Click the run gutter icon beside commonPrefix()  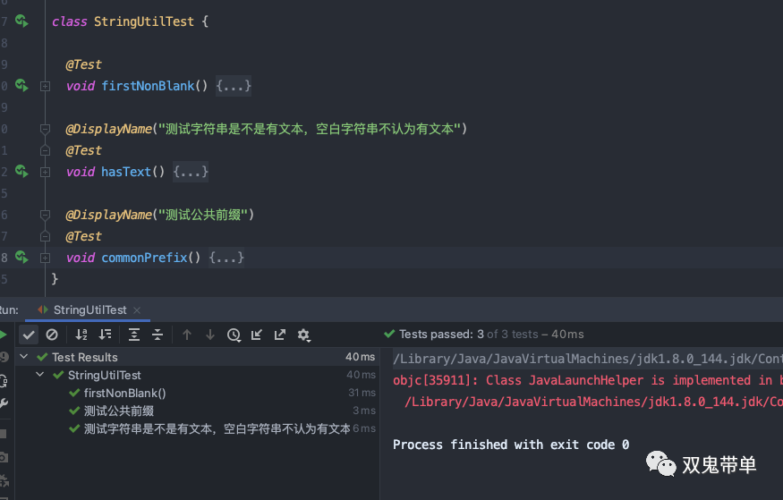[21, 258]
